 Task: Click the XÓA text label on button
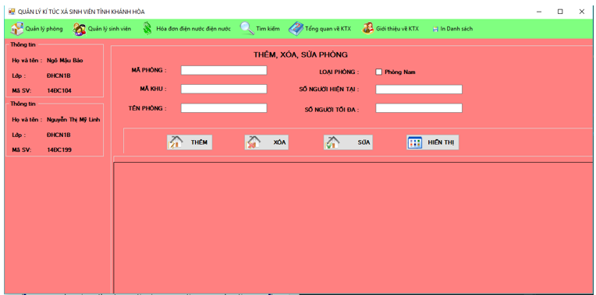[x=279, y=143]
